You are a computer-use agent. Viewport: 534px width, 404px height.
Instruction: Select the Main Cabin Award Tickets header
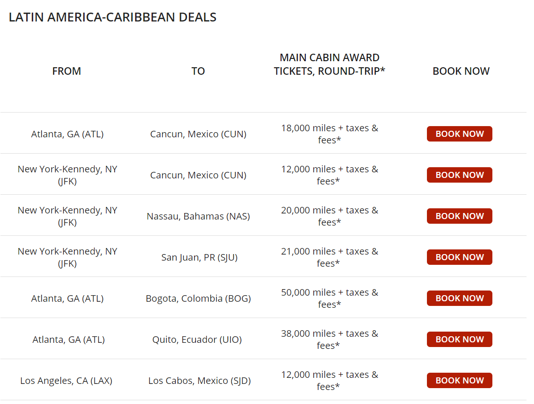329,64
